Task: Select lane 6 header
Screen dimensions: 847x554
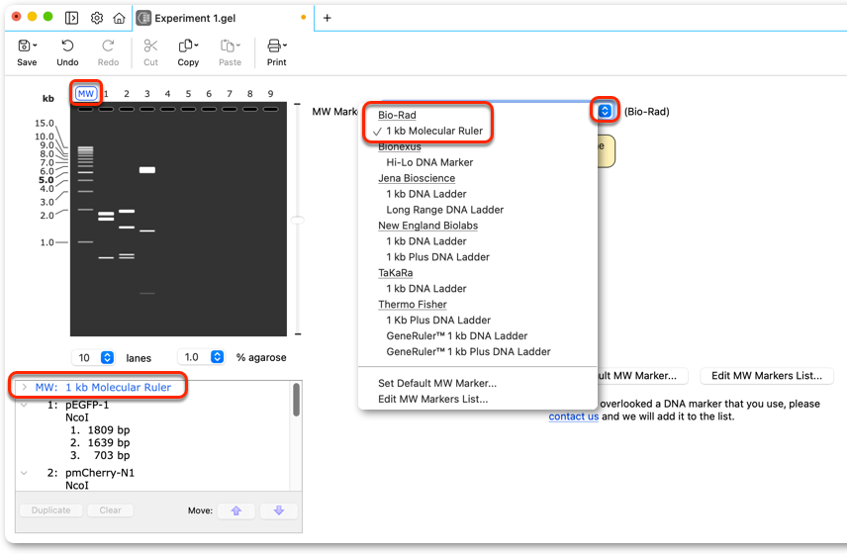Action: pos(209,94)
